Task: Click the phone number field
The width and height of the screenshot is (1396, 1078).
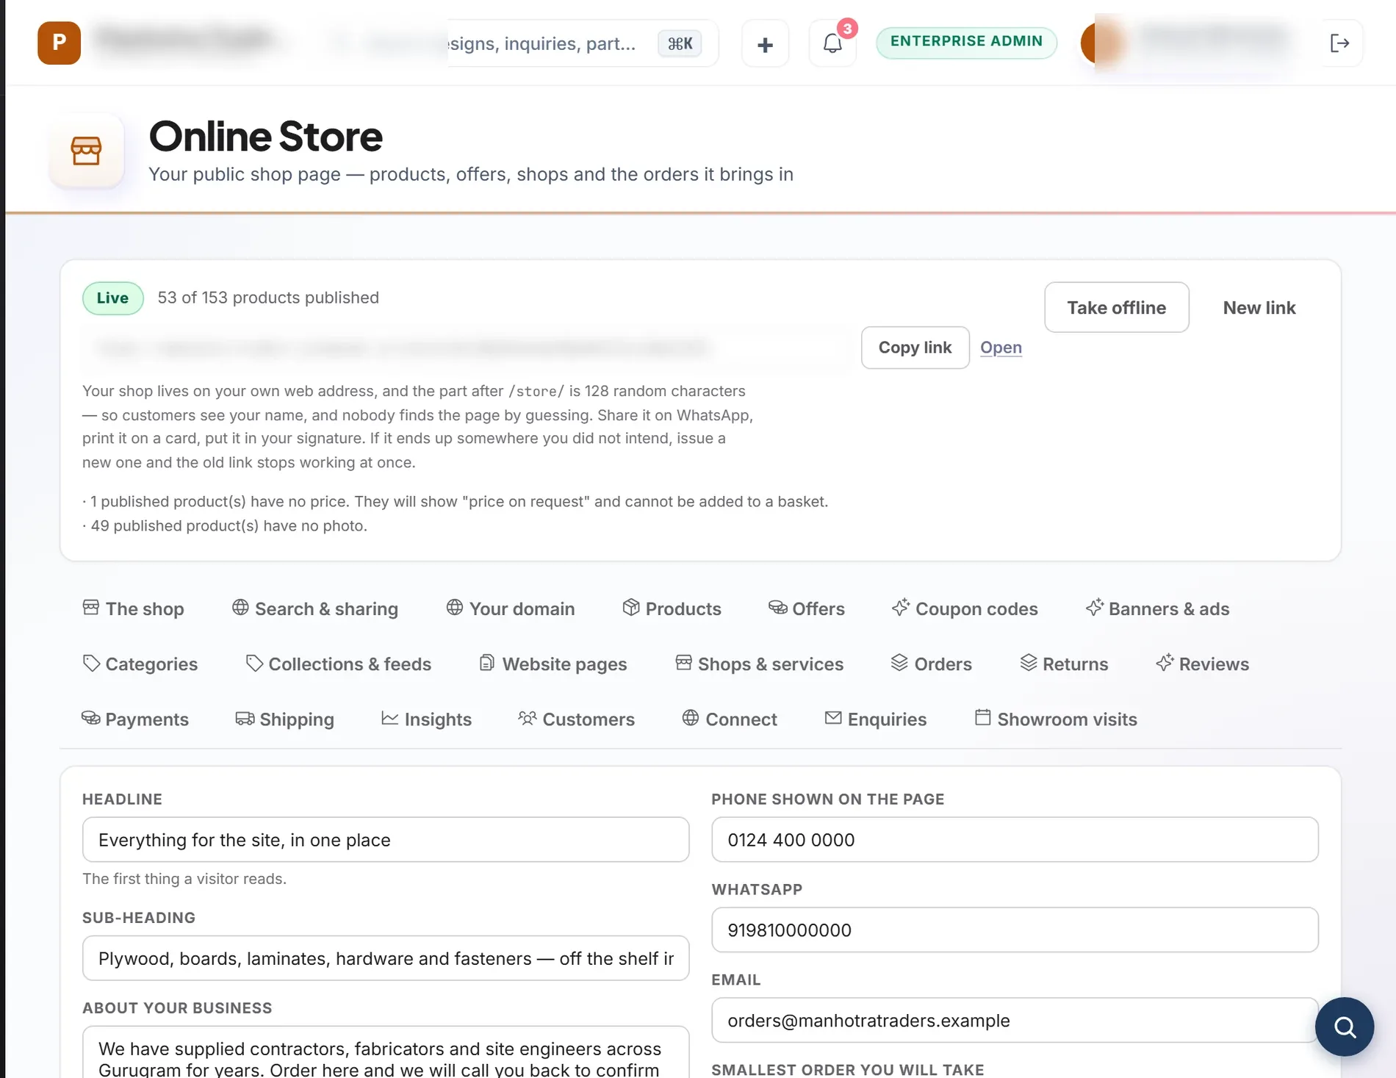Action: [1015, 839]
